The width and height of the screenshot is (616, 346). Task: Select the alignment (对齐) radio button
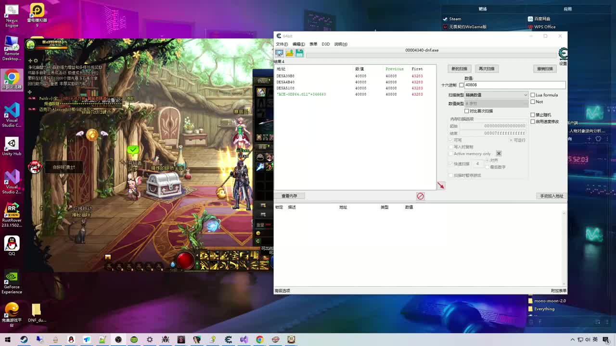click(488, 161)
